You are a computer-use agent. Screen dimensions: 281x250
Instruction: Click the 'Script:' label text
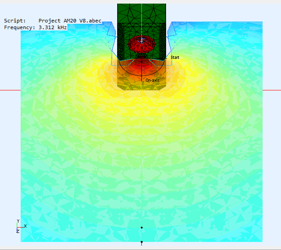pos(15,21)
